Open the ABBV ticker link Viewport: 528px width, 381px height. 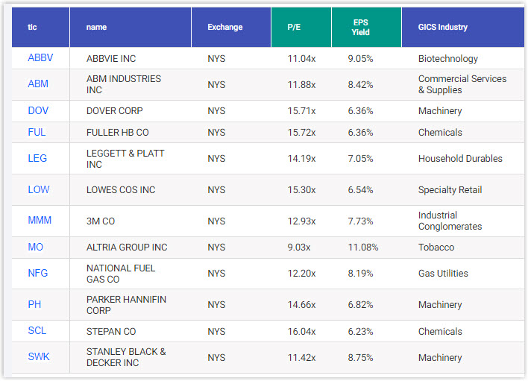pyautogui.click(x=40, y=58)
